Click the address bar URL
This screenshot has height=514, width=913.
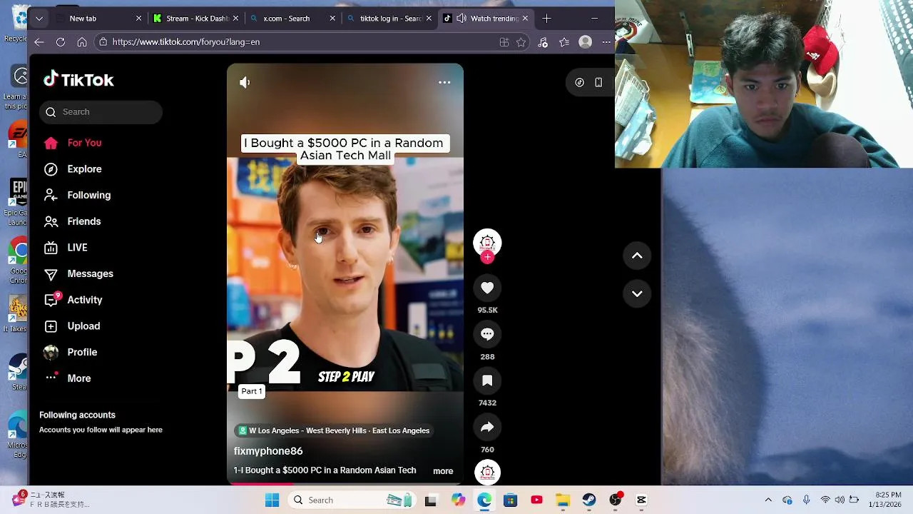[x=186, y=42]
